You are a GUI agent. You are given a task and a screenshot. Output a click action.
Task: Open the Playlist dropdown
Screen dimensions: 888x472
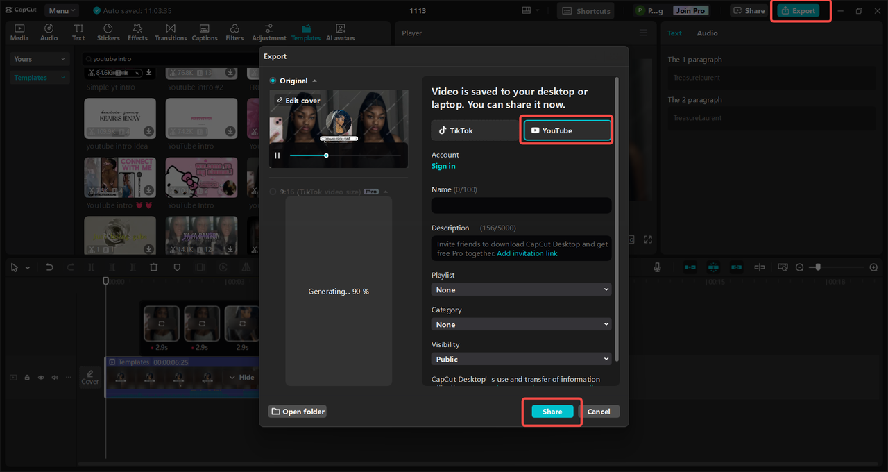click(521, 289)
